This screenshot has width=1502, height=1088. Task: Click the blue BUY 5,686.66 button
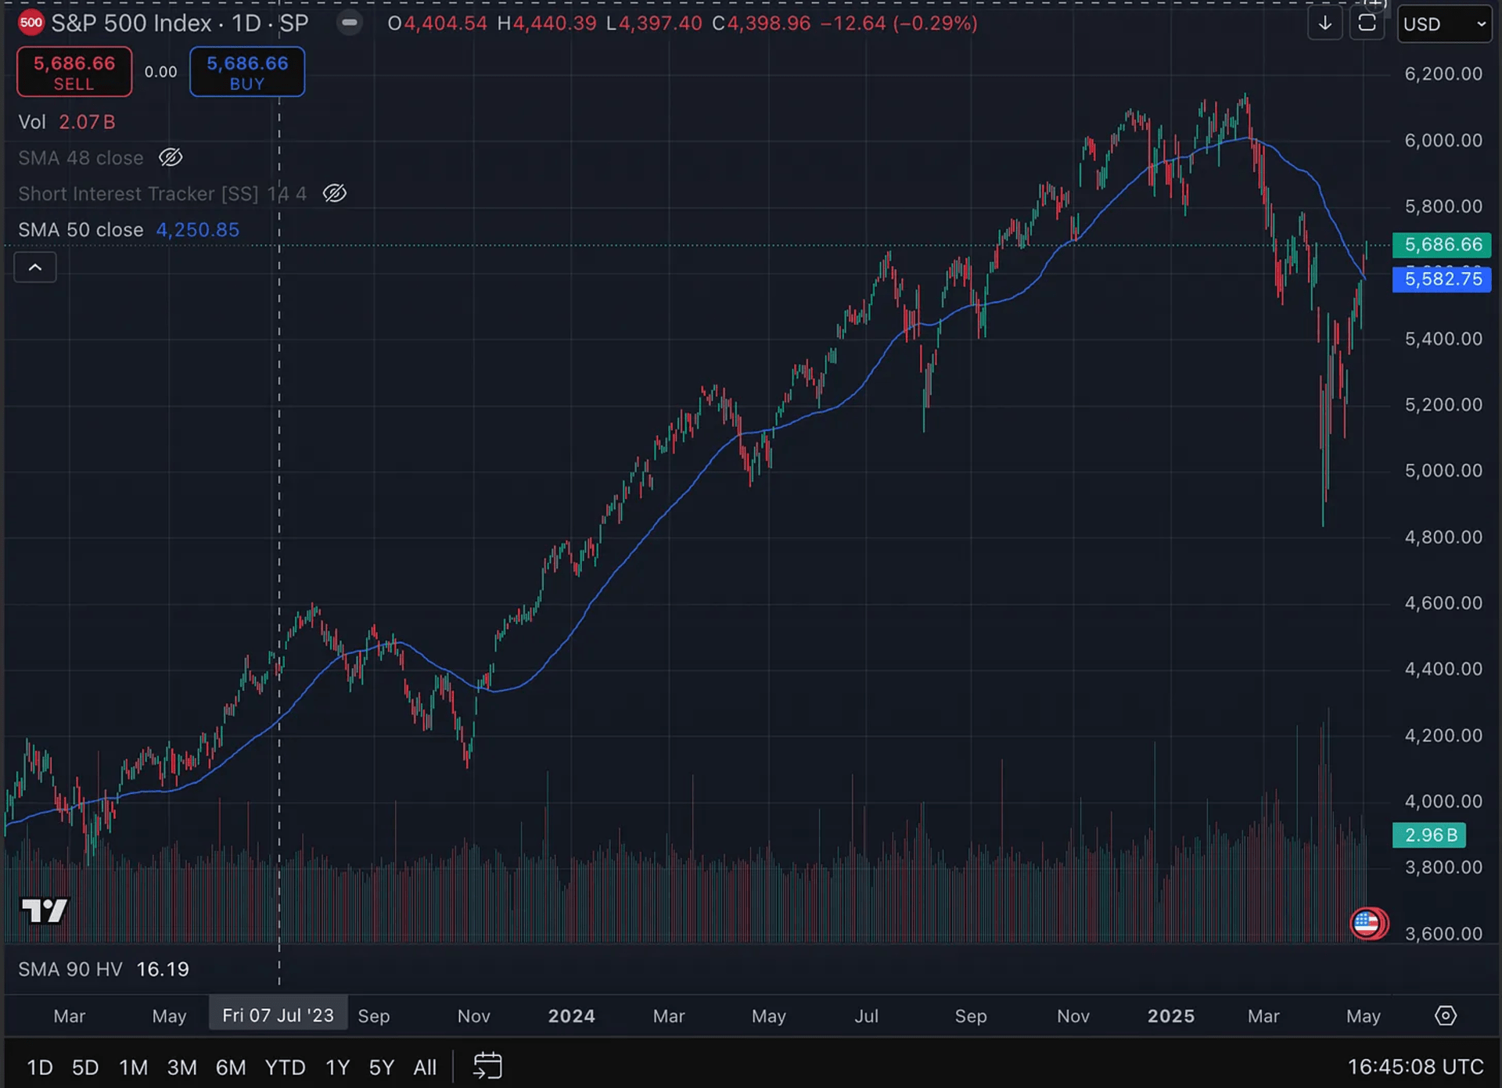coord(247,72)
